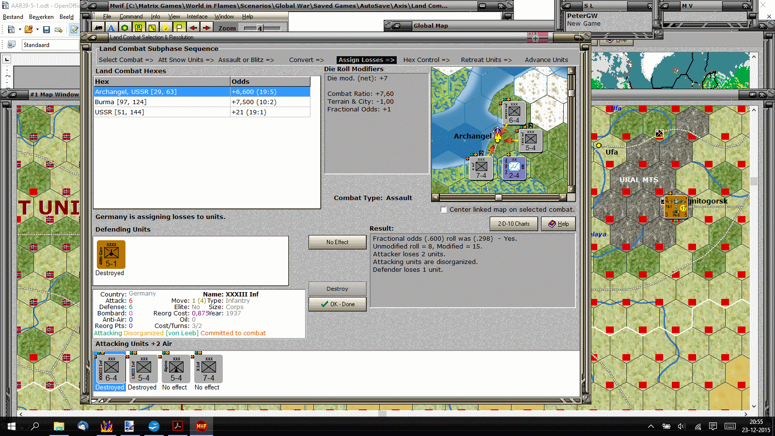Screen dimensions: 775x436
Task: Open the View menu in Mwif
Action: pos(174,16)
